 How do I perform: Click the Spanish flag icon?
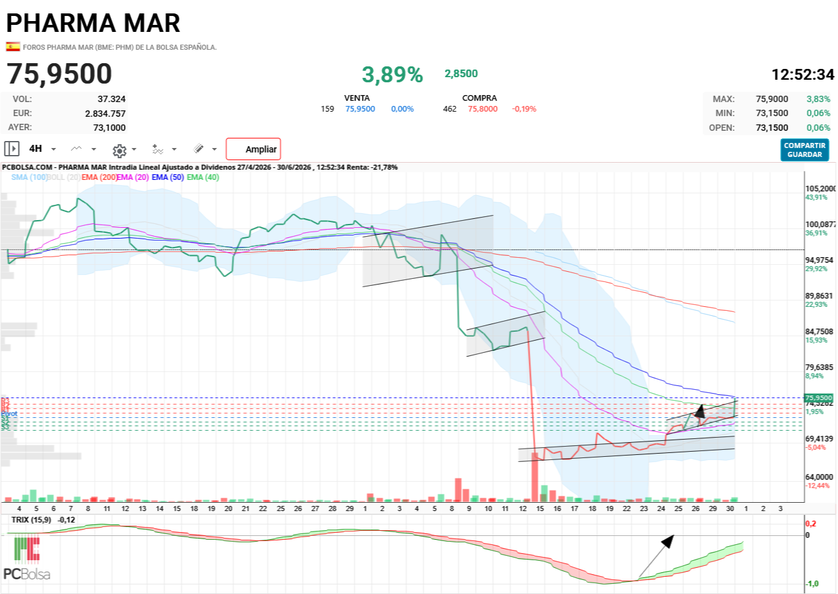(x=13, y=47)
